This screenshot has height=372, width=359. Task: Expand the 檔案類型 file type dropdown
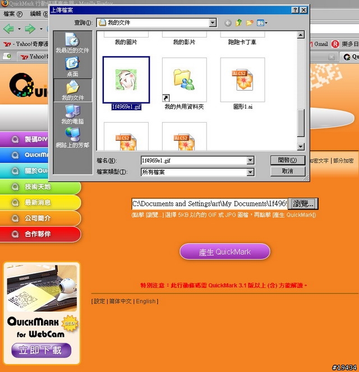[x=250, y=172]
